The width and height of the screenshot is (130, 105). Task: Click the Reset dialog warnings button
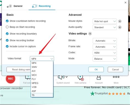pyautogui.click(x=19, y=70)
